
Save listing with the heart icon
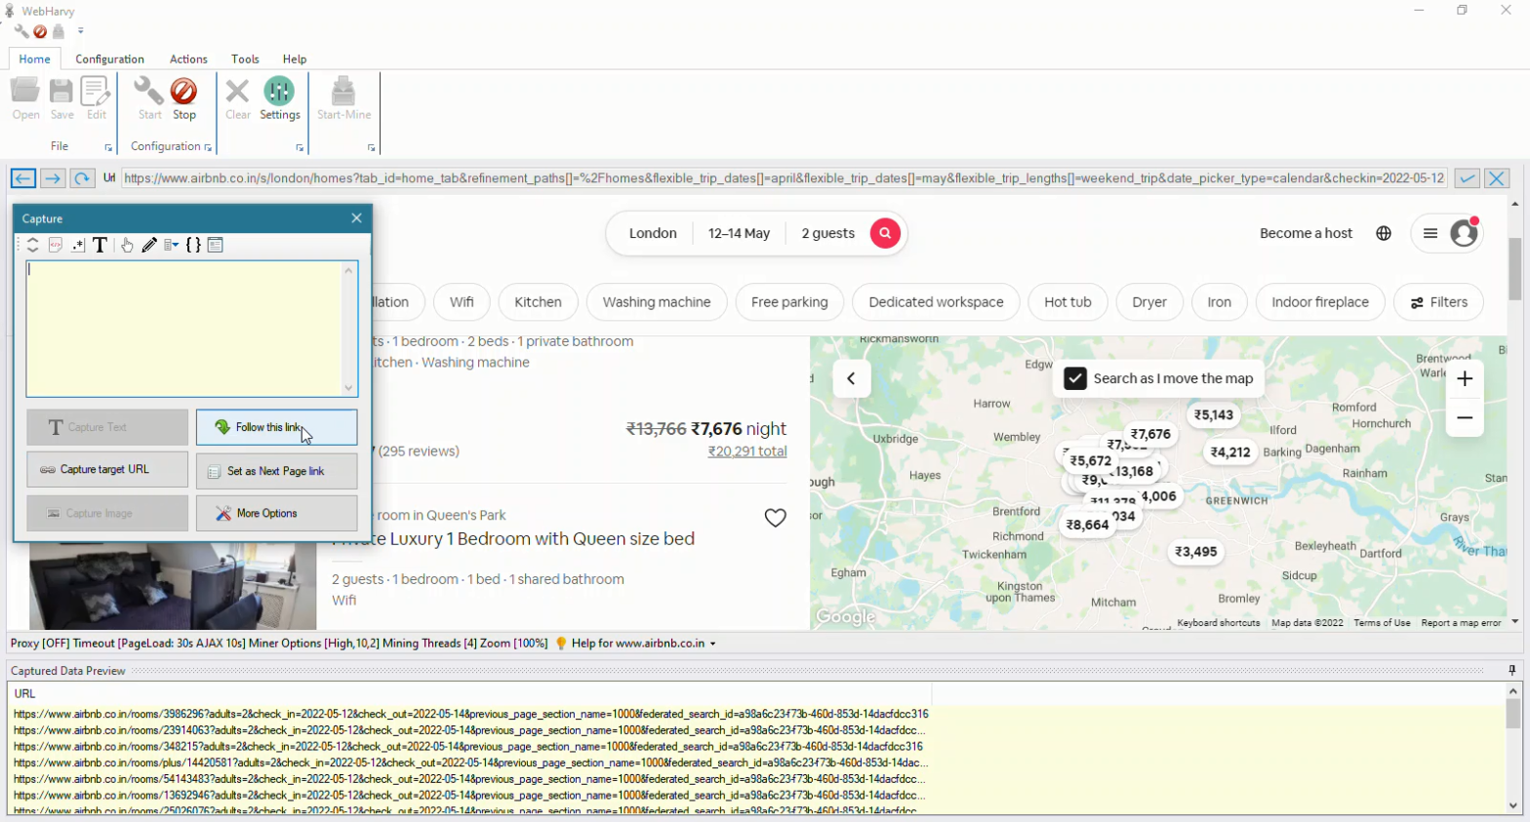(775, 518)
